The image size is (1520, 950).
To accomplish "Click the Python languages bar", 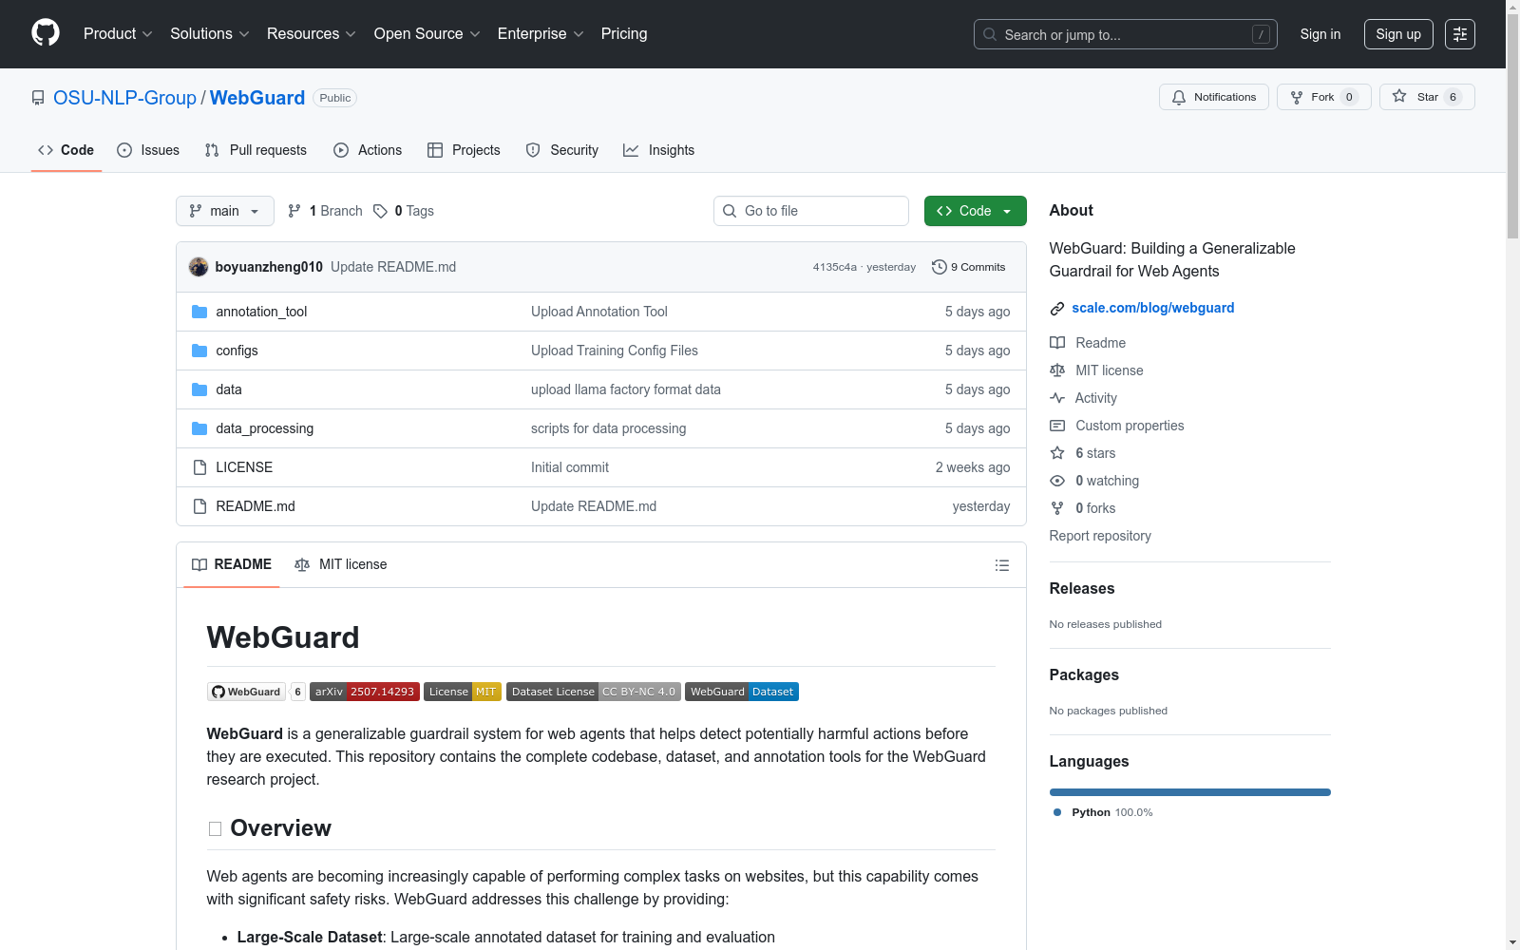I will (x=1190, y=792).
